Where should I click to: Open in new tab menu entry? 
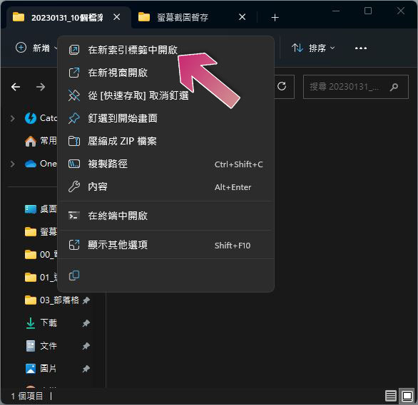click(165, 50)
